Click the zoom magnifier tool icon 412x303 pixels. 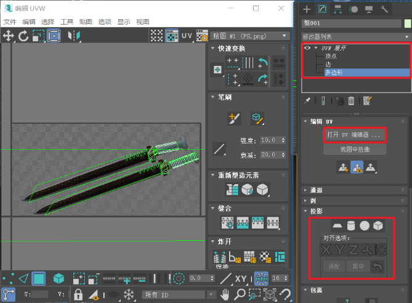pos(240,295)
